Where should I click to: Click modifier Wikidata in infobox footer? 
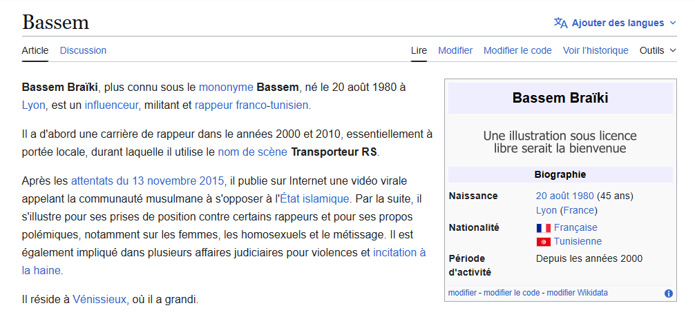(x=577, y=293)
